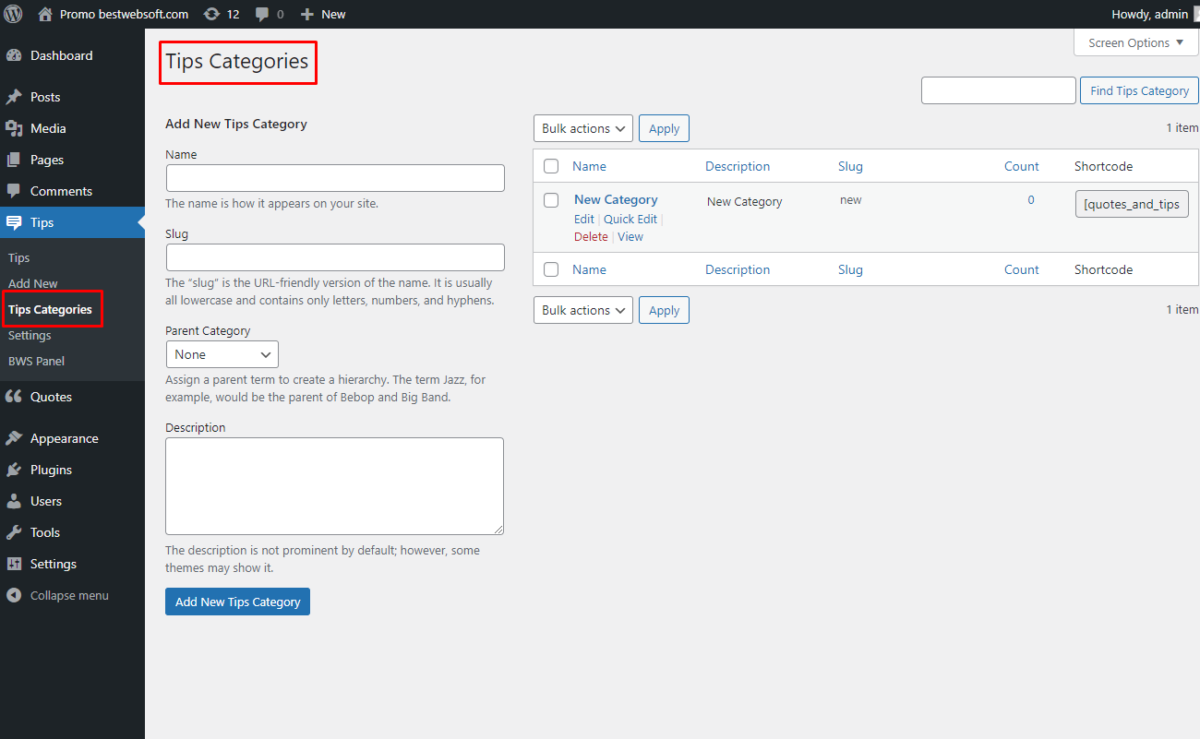1200x739 pixels.
Task: Click the Tools wrench icon
Action: 14,532
